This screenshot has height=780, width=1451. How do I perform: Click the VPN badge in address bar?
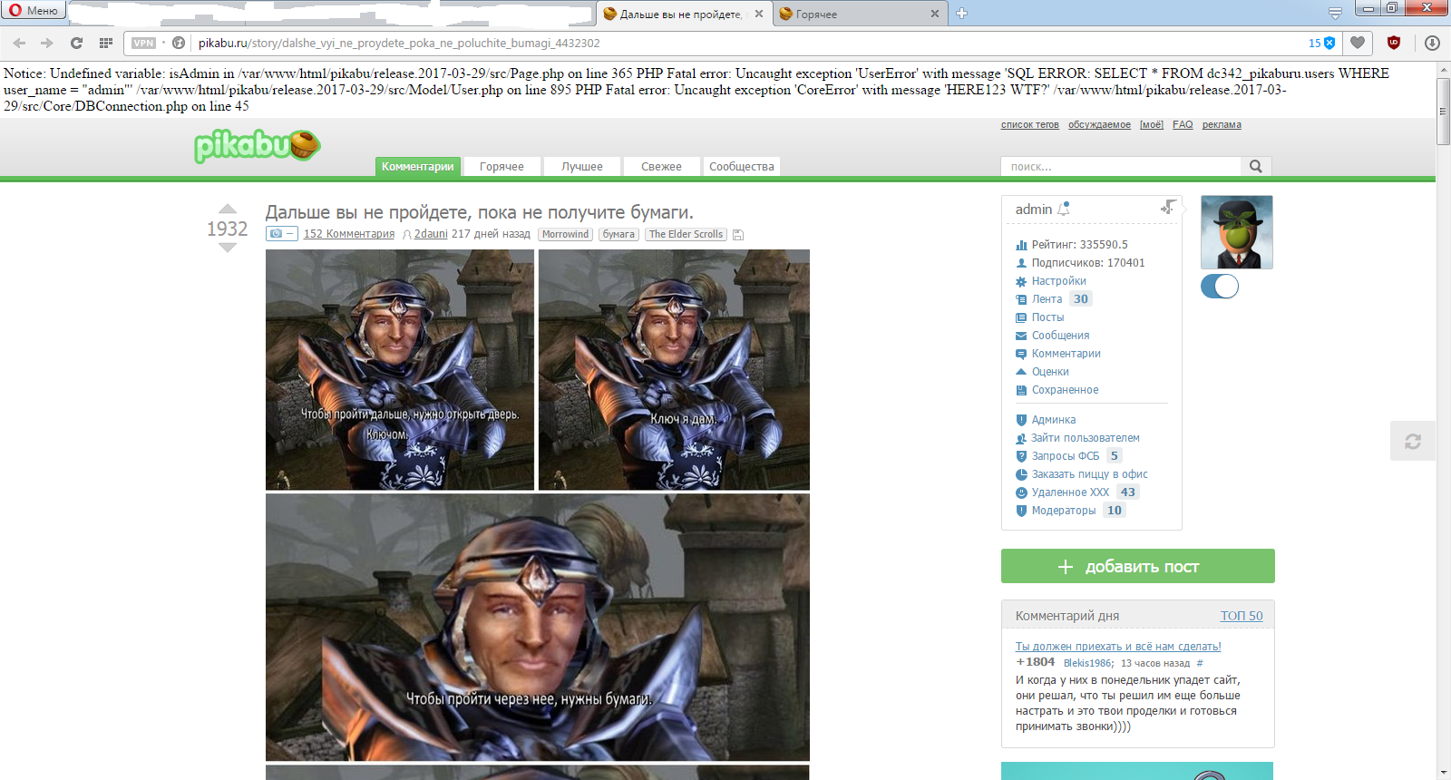click(x=143, y=43)
